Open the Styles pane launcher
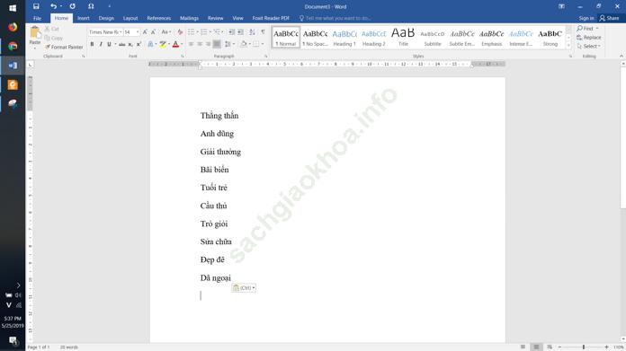Viewport: 626px width, 351px height. coord(570,57)
